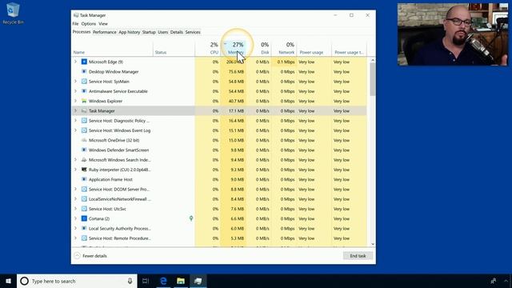The image size is (512, 288).
Task: Sort by the Status column header
Action: tap(174, 48)
